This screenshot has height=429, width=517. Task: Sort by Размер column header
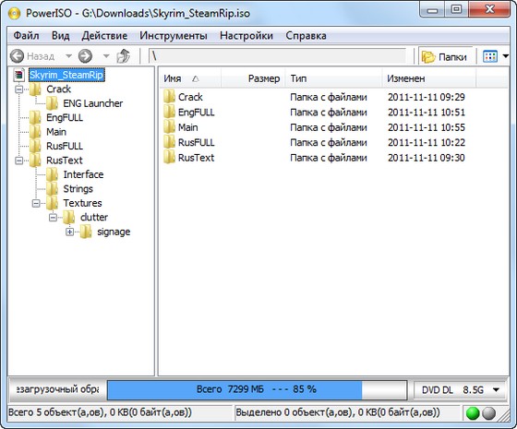253,78
